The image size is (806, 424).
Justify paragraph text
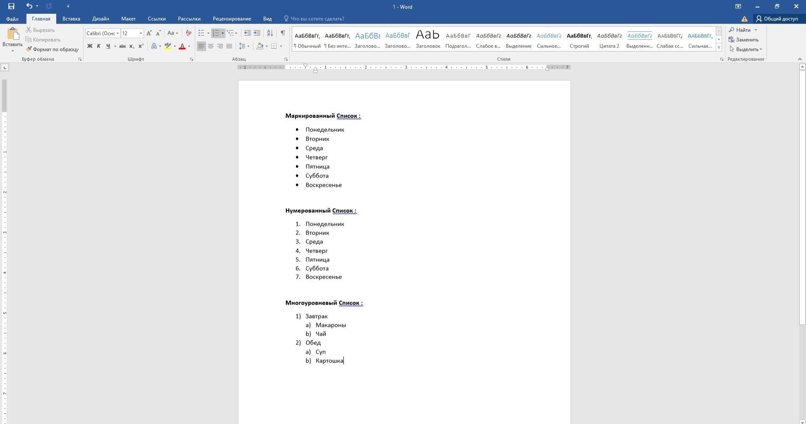229,46
